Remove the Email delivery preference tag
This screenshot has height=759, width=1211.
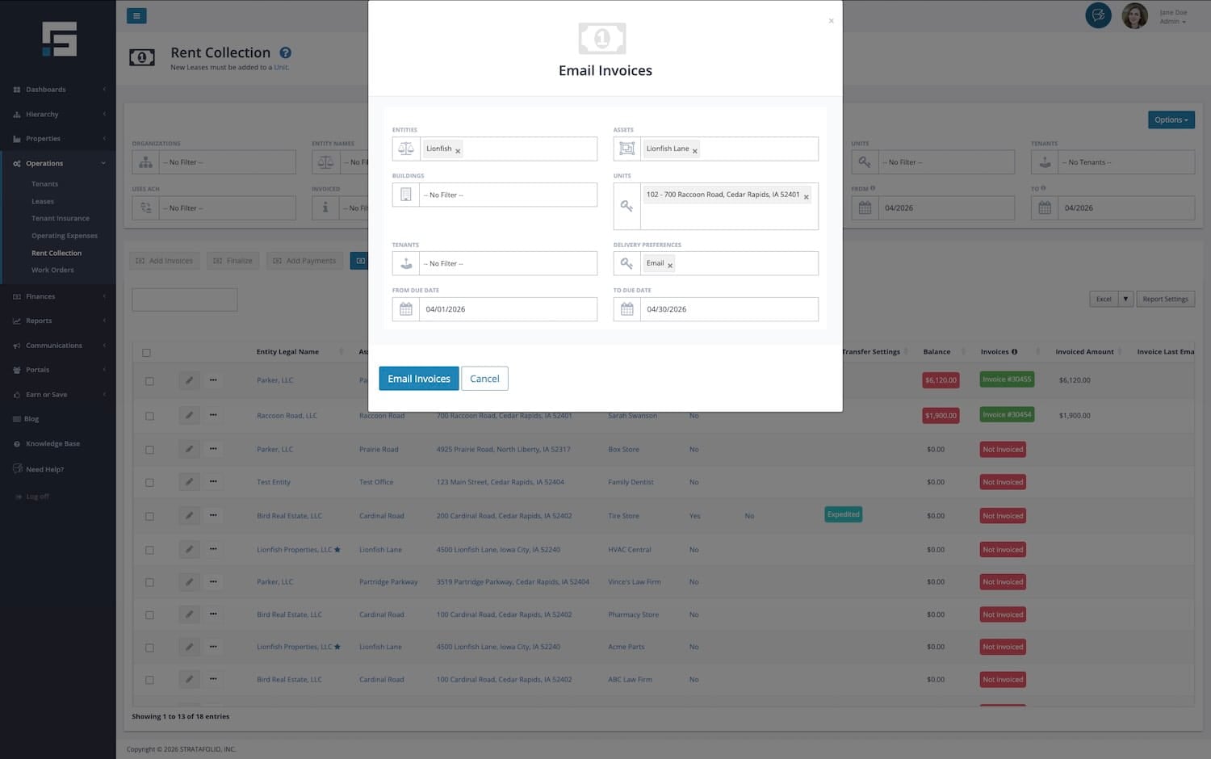coord(670,266)
